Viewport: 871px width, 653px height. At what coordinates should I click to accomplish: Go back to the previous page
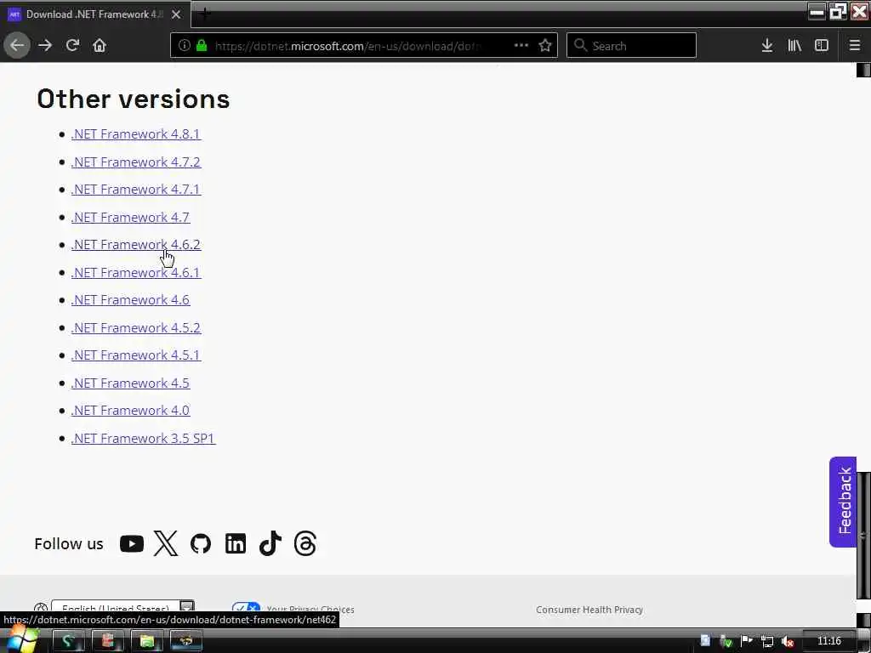[x=17, y=46]
